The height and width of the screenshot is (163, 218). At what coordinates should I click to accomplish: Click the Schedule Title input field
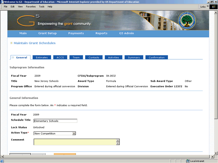coord(56,121)
